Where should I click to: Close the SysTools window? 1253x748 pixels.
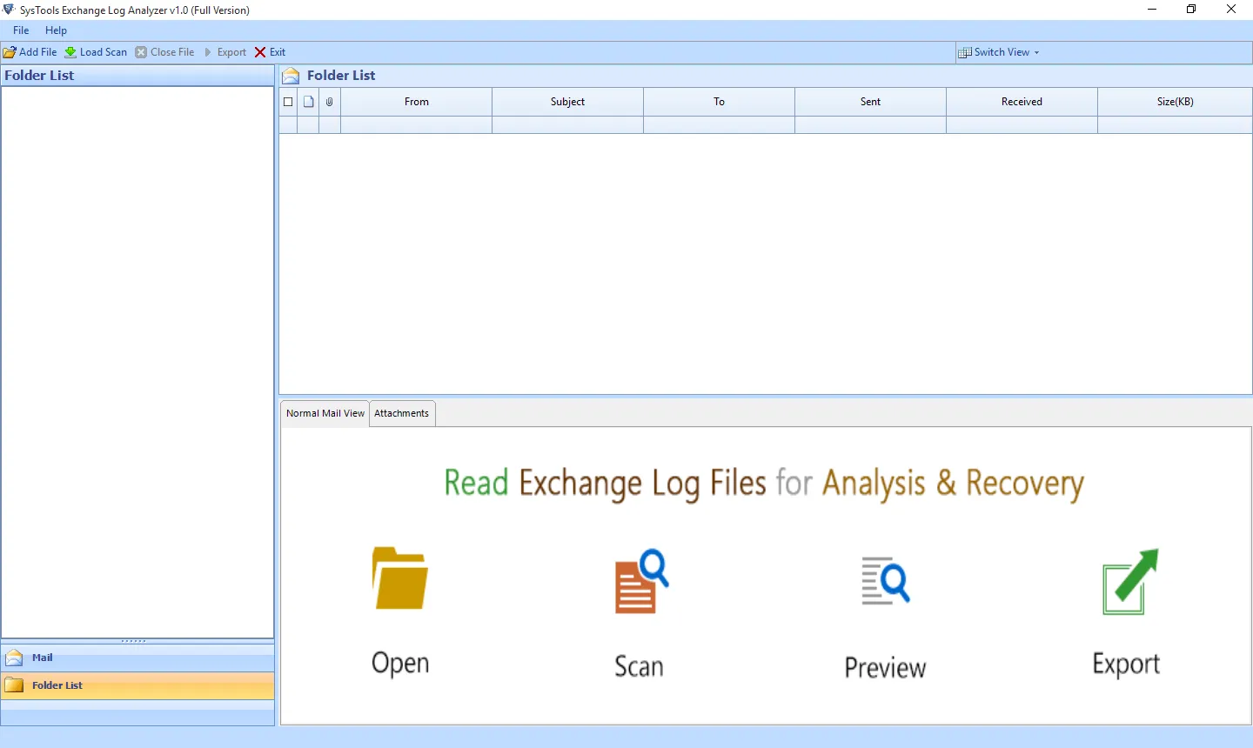tap(1231, 10)
